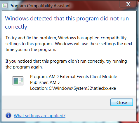139x123 pixels.
Task: Click the 'Program Compatibility Assistant' title text
Action: pyautogui.click(x=40, y=6)
